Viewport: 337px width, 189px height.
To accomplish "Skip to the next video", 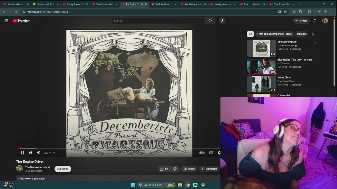I will point(30,153).
